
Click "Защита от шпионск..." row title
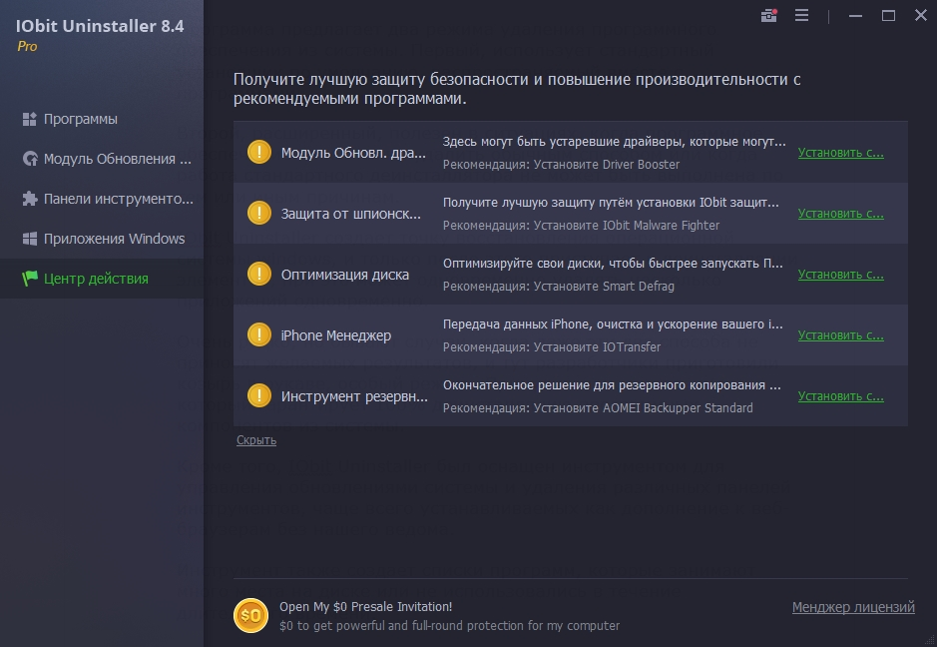click(351, 214)
